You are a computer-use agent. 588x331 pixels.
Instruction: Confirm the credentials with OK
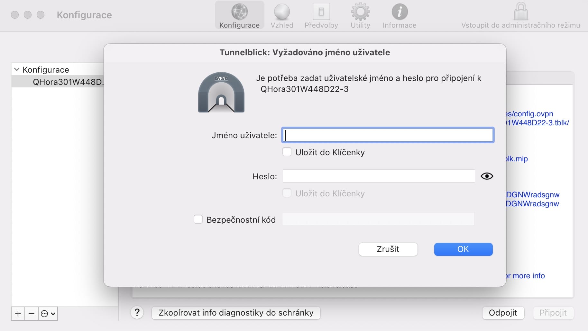[x=463, y=249]
